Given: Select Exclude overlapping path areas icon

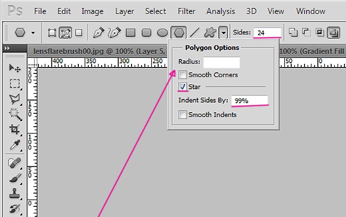Looking at the screenshot, I should tap(333, 32).
